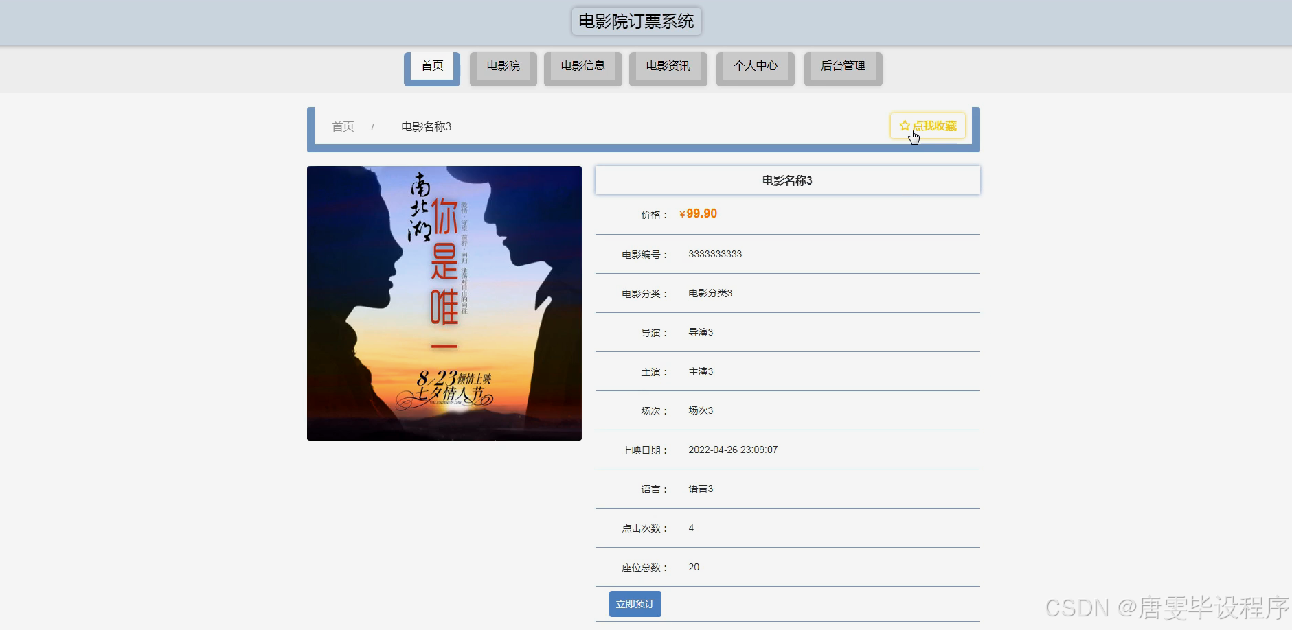The image size is (1292, 630).
Task: Select the release date 2022-04-26 23:09:07
Action: click(733, 450)
